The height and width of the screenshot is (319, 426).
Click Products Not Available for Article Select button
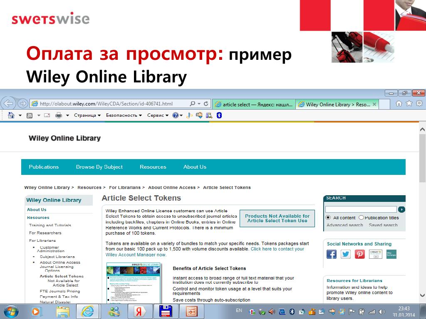277,218
